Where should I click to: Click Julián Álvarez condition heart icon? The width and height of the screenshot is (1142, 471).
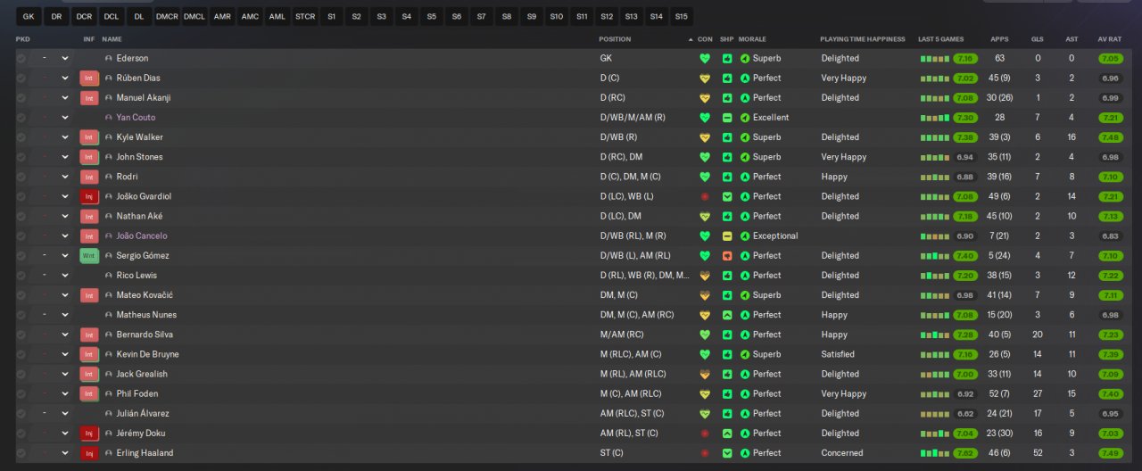705,414
